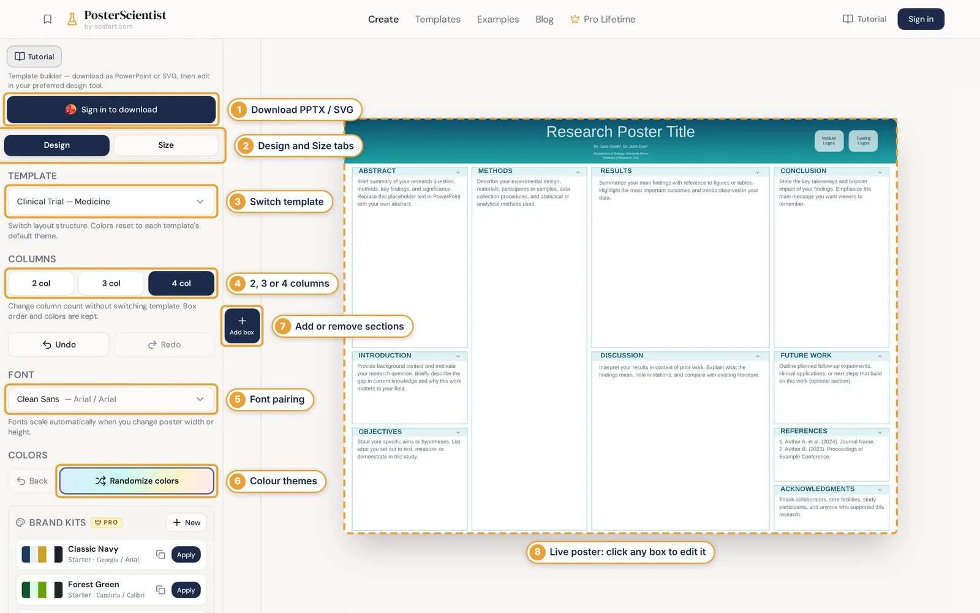Click the bookmark icon in the header

point(48,19)
